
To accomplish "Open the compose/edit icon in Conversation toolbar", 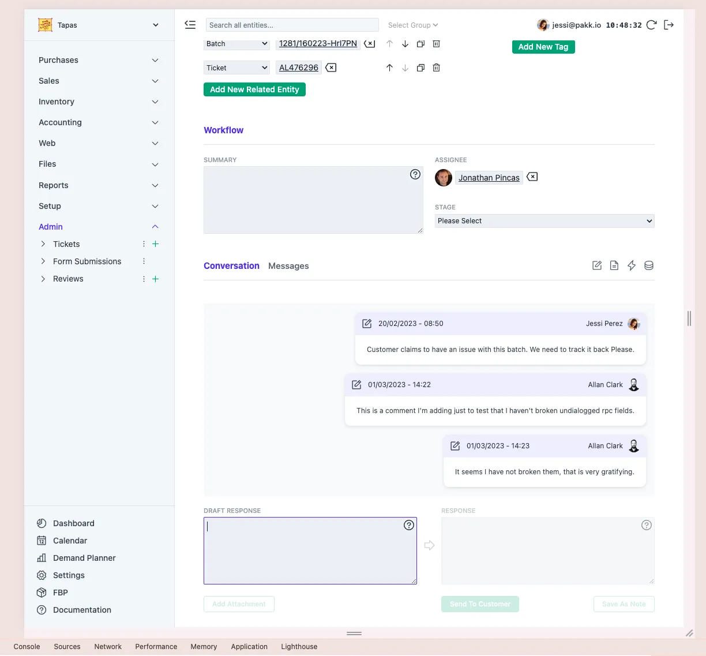I will tap(597, 265).
